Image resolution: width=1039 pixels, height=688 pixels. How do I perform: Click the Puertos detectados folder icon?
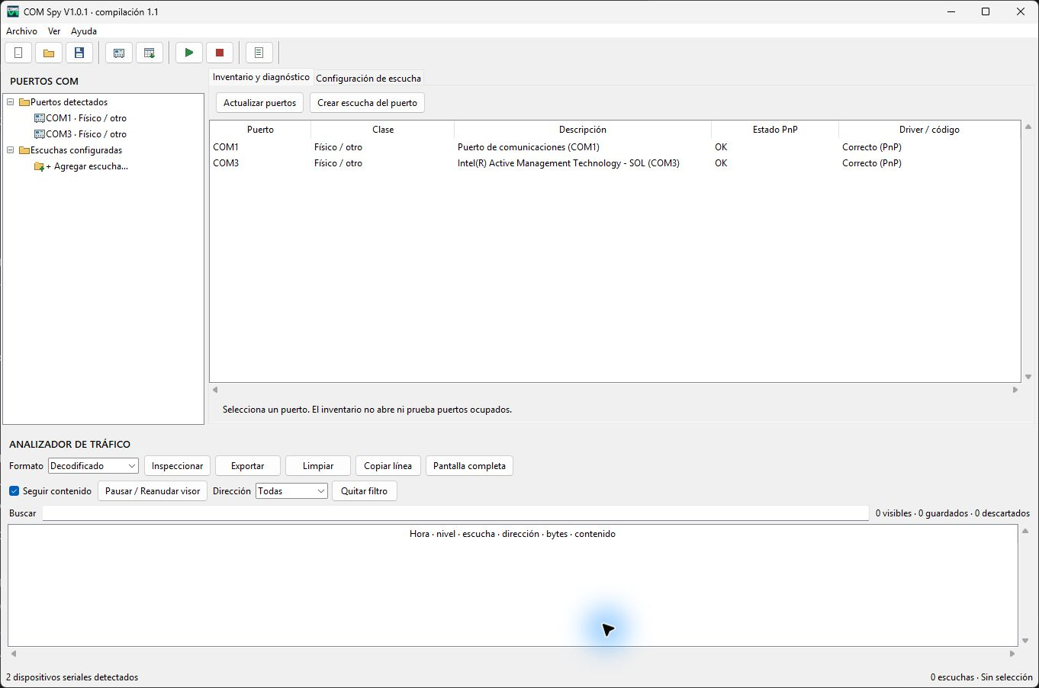[x=24, y=102]
